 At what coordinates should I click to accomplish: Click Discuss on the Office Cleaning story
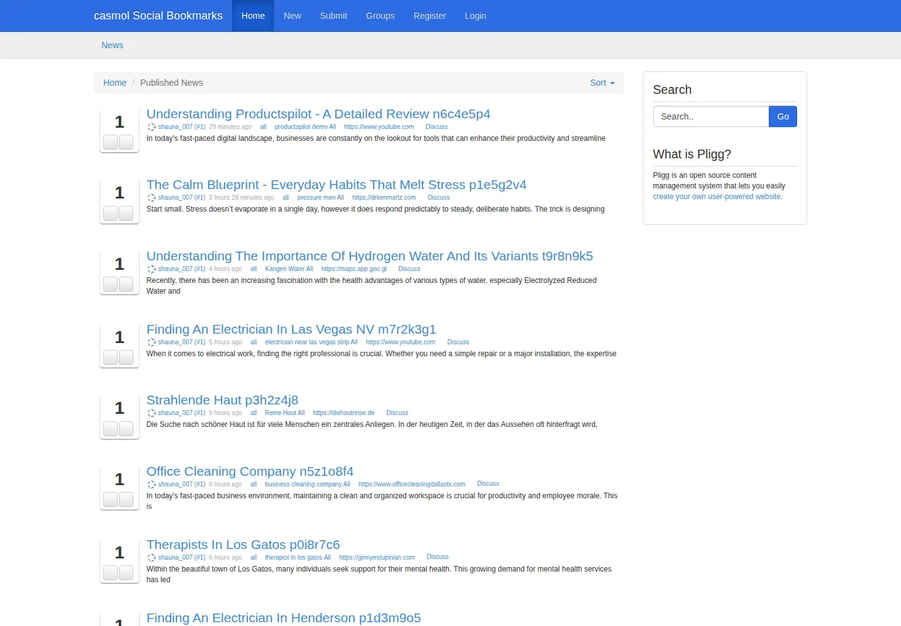click(x=488, y=483)
